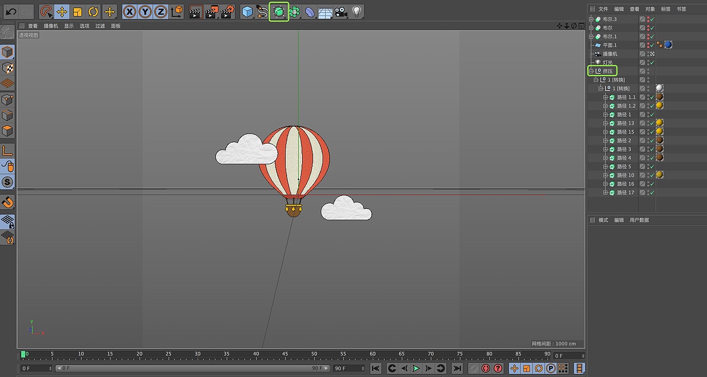
Task: Open the attributes 模式 menu
Action: coord(603,220)
